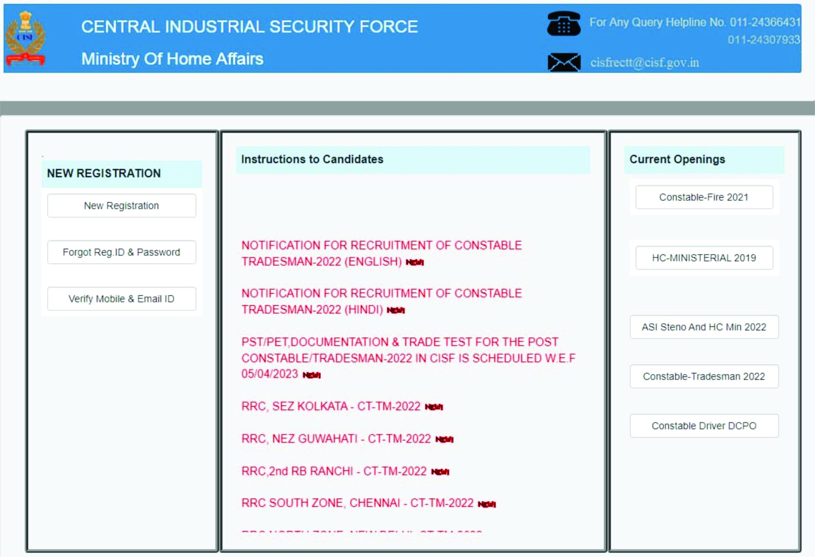
Task: Open the PST/PET documentation schedule notice
Action: [408, 358]
